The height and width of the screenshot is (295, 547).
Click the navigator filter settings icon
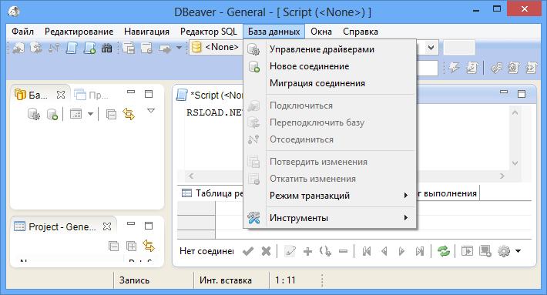[76, 114]
